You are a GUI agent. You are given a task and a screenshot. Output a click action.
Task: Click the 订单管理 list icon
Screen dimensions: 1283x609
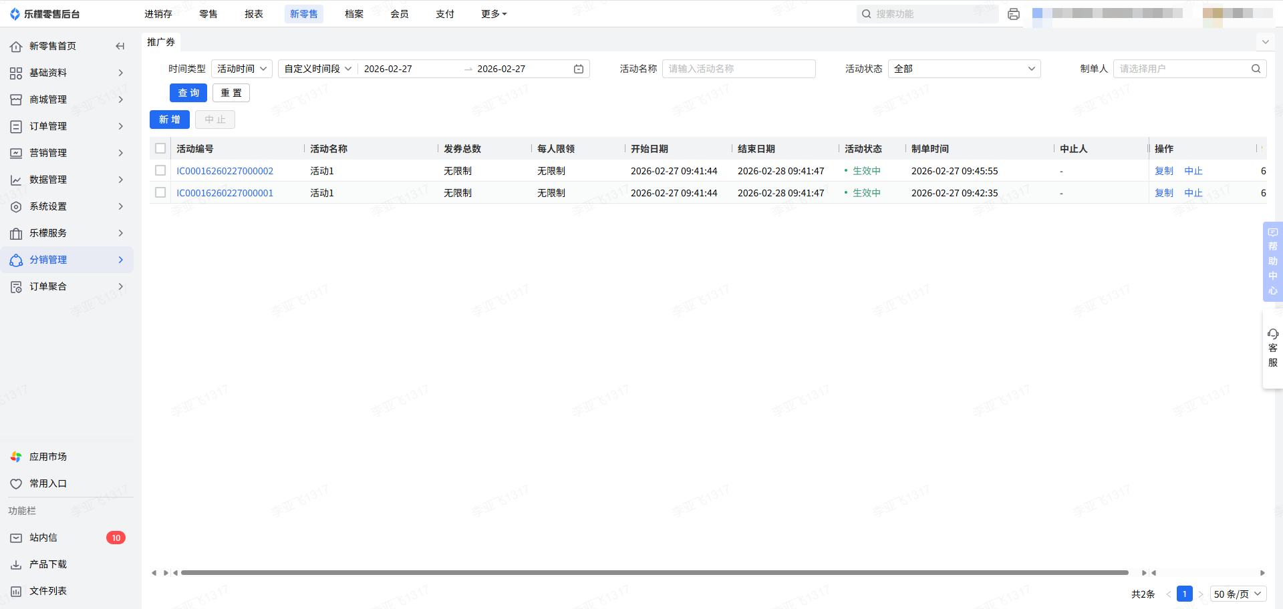click(x=16, y=126)
